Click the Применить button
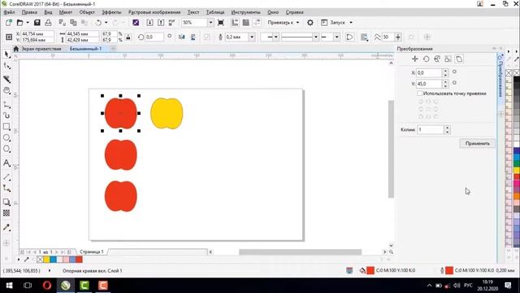 coord(477,143)
